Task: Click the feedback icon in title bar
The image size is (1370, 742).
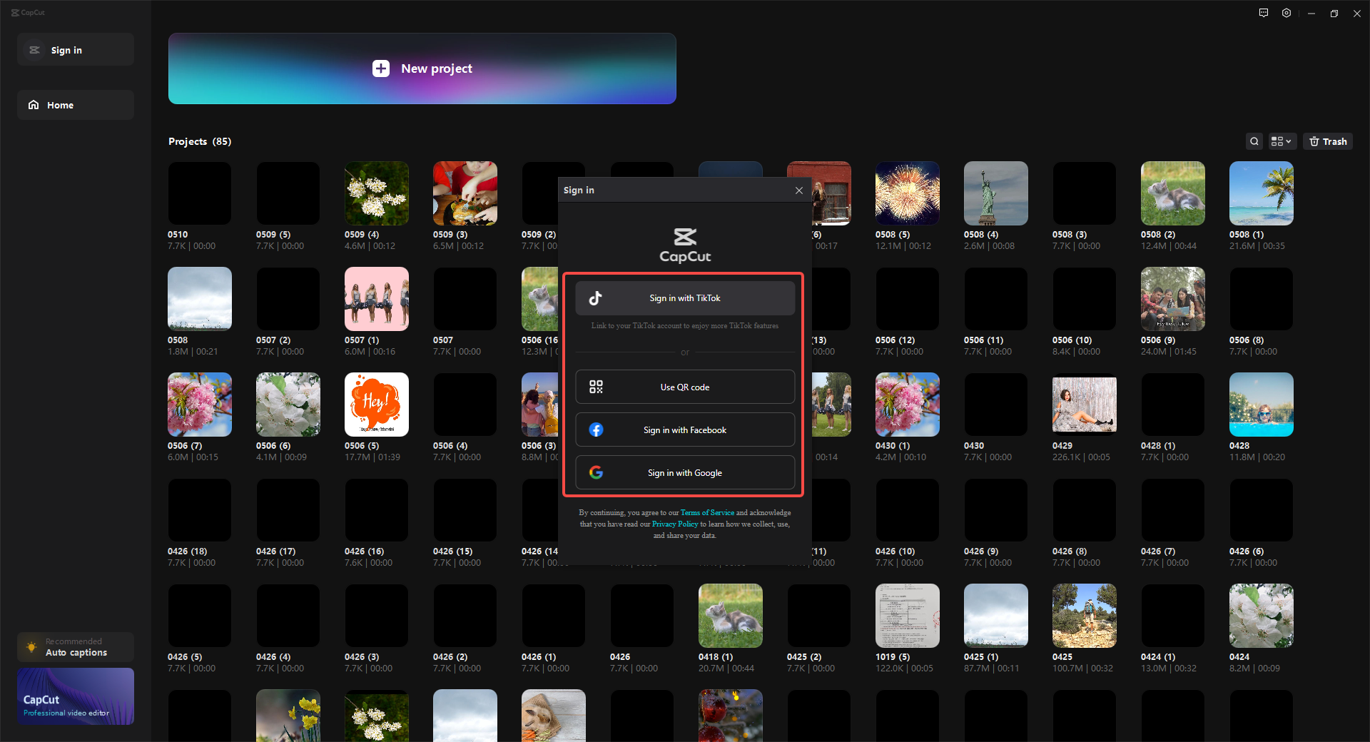Action: click(x=1264, y=13)
